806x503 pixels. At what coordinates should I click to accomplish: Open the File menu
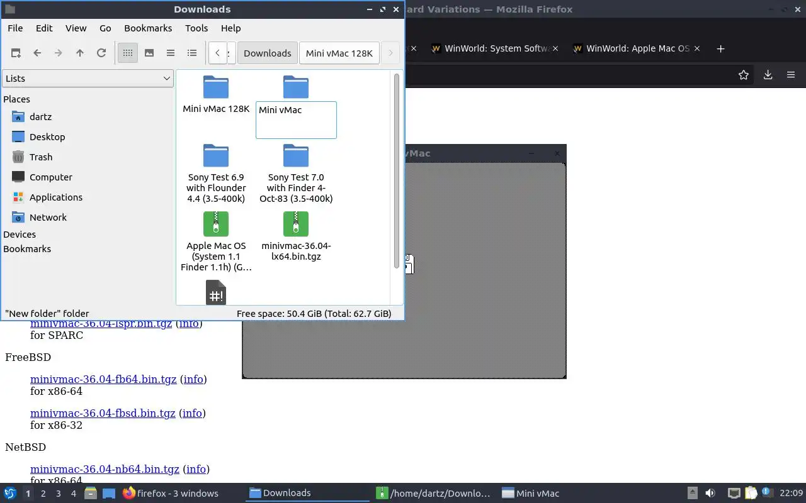pos(15,28)
